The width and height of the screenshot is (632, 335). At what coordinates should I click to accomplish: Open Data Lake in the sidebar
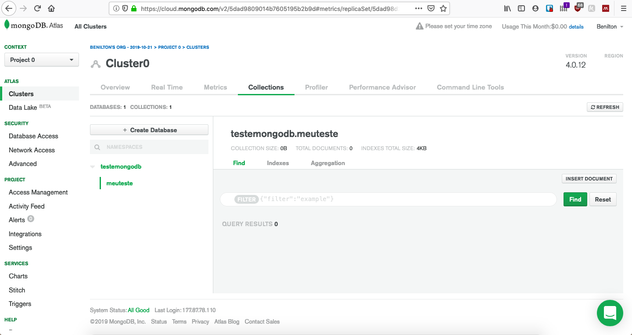[x=23, y=108]
